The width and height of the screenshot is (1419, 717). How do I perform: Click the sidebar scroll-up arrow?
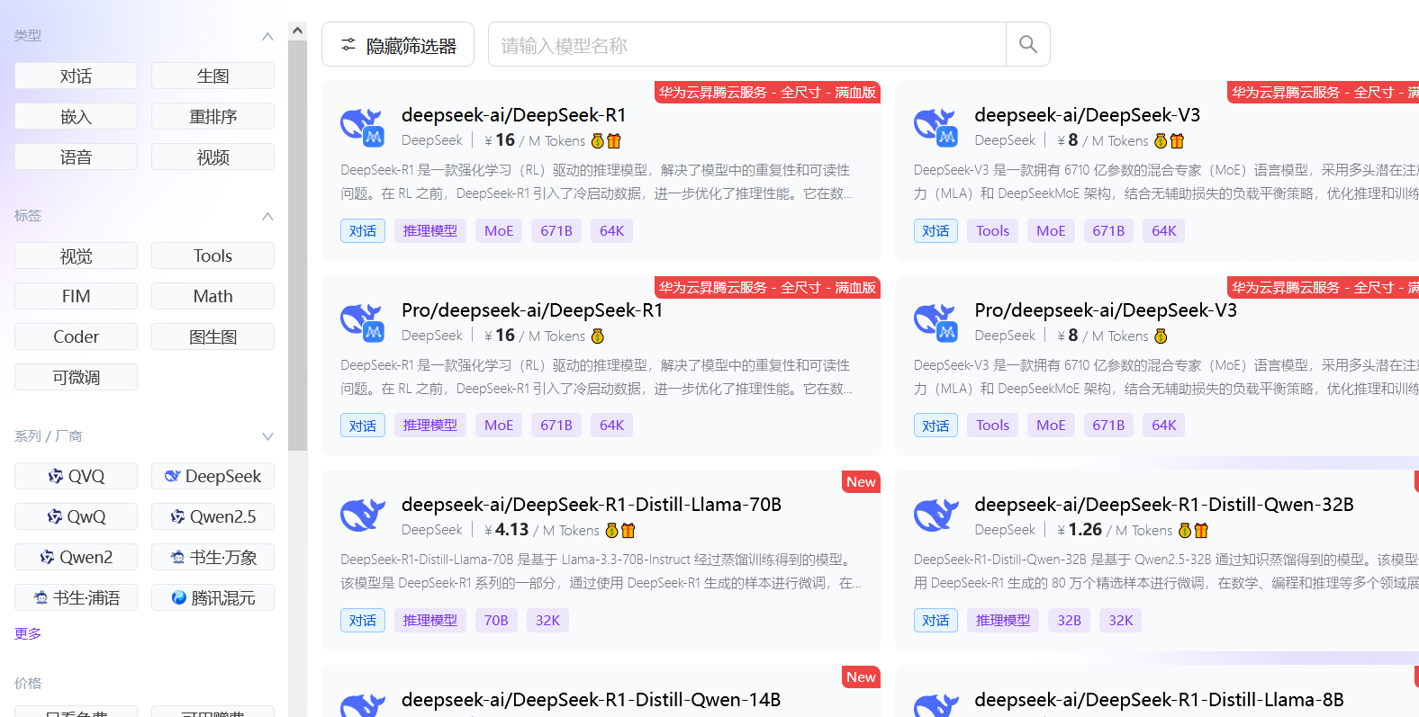297,31
